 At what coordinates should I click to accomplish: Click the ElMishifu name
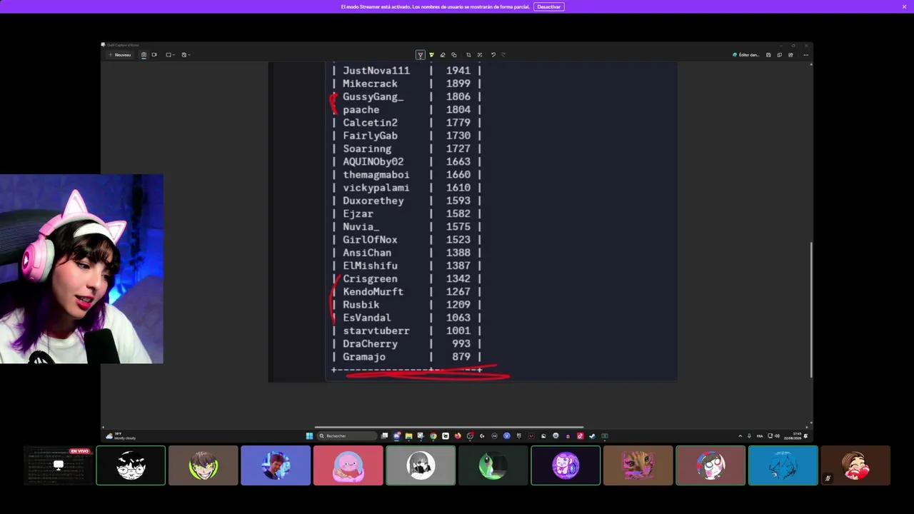click(x=370, y=266)
